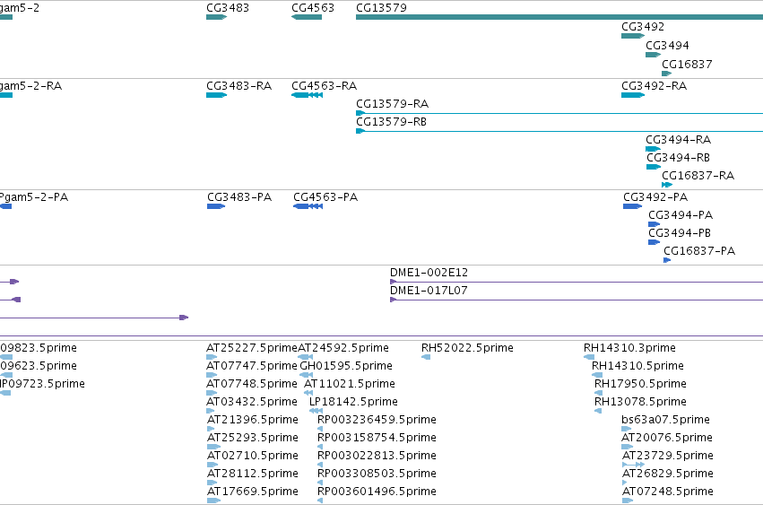Select clone DME1-002E12
The height and width of the screenshot is (505, 763).
(x=429, y=273)
